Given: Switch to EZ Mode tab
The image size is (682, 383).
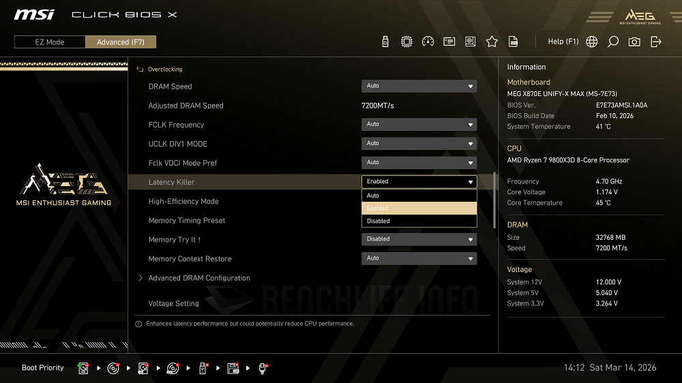Looking at the screenshot, I should pos(50,42).
